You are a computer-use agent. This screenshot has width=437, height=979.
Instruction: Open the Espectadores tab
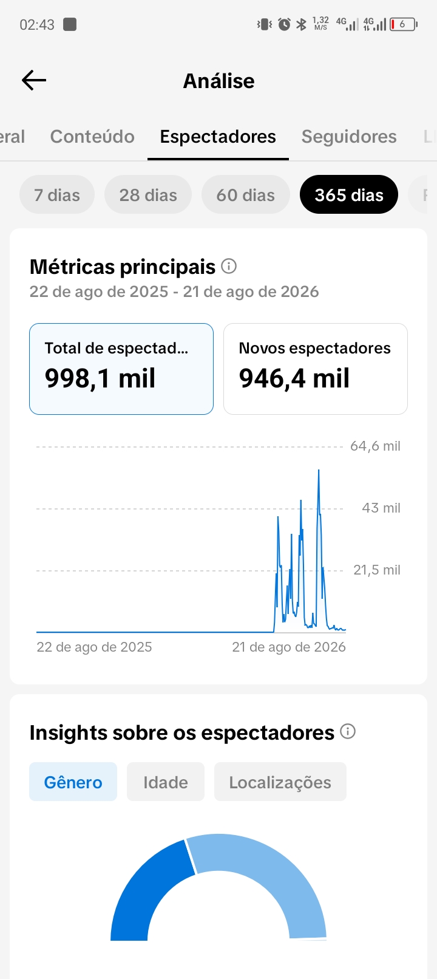click(218, 137)
